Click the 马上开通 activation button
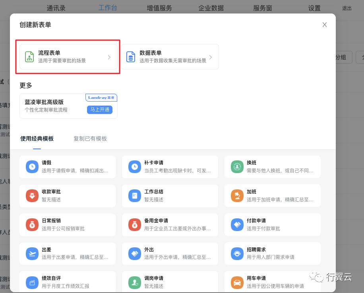The height and width of the screenshot is (293, 364). [100, 110]
